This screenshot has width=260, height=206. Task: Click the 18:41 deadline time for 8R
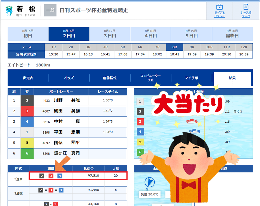tap(175, 54)
